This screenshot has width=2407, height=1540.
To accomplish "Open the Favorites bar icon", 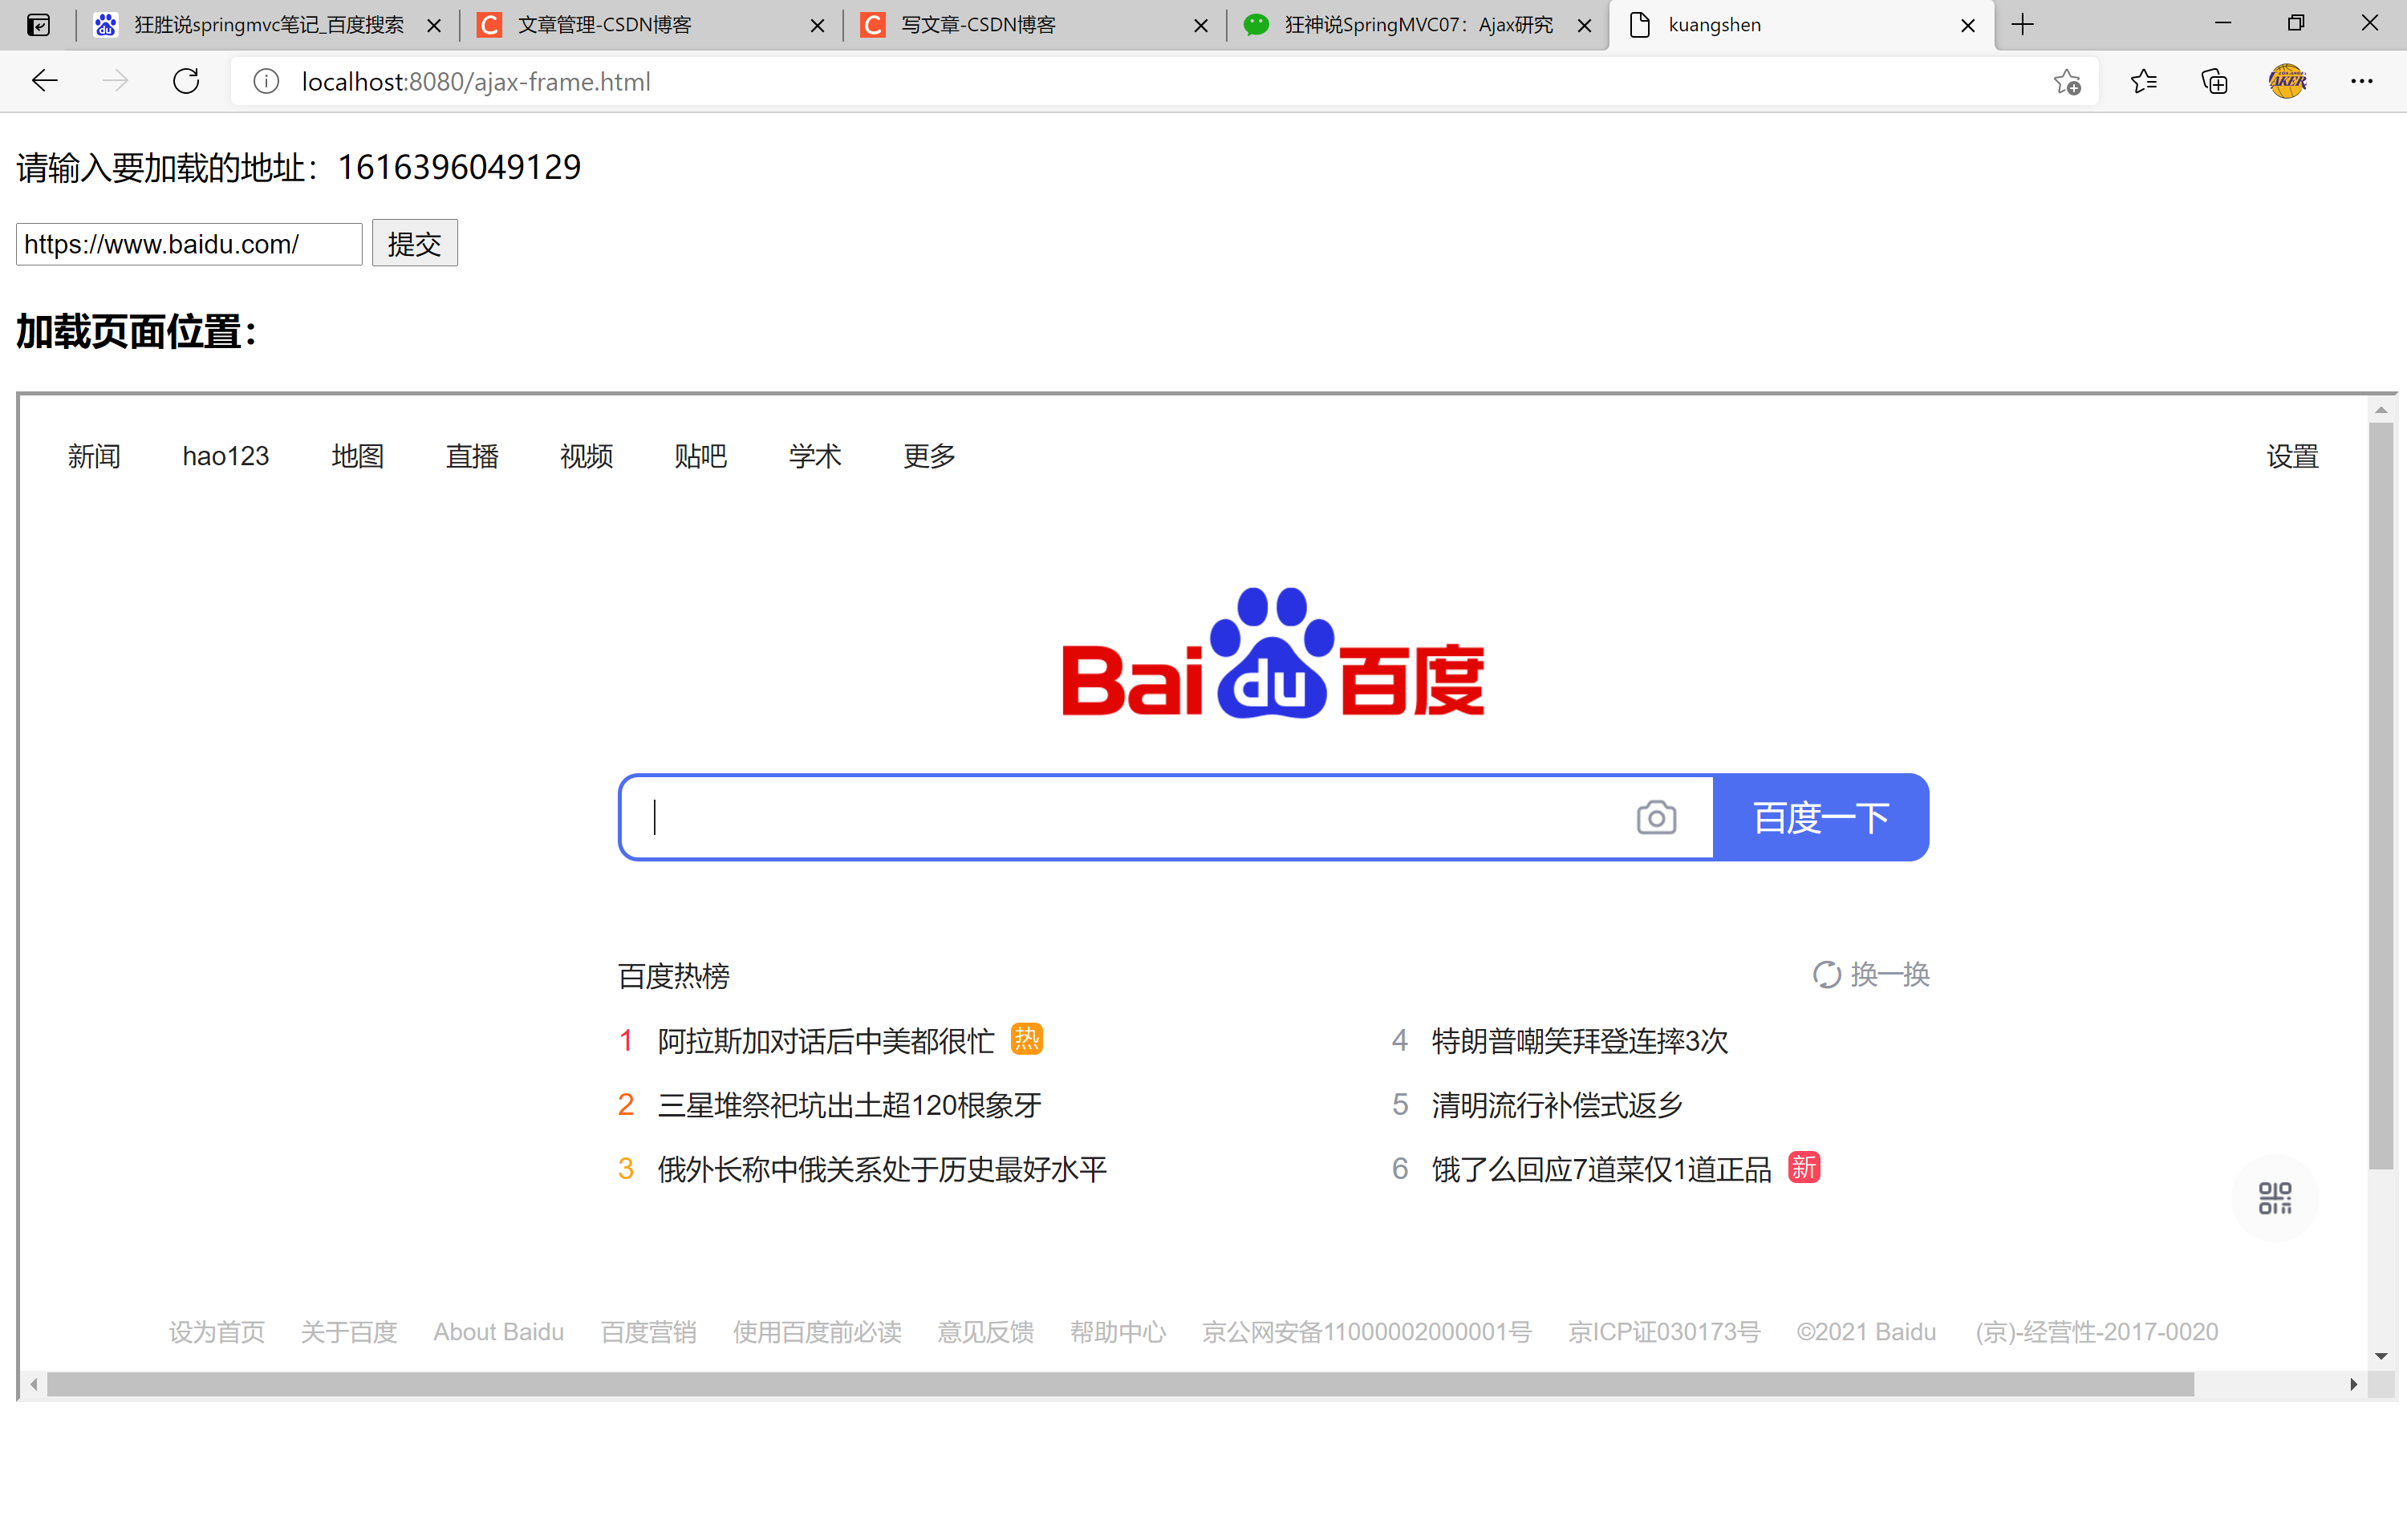I will [2143, 81].
